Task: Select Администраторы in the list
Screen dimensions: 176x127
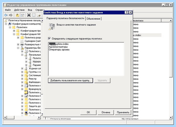Action: click(x=58, y=47)
